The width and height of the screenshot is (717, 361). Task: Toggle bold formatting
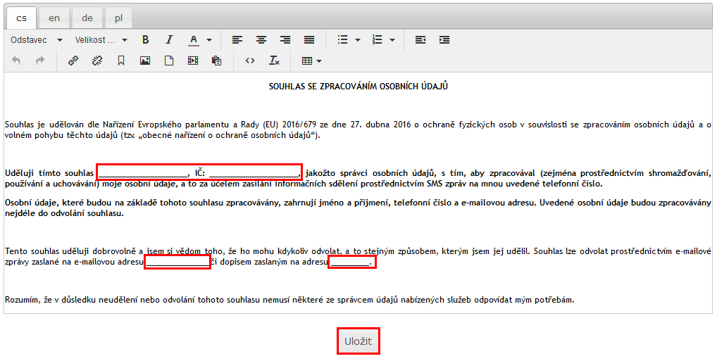(146, 40)
